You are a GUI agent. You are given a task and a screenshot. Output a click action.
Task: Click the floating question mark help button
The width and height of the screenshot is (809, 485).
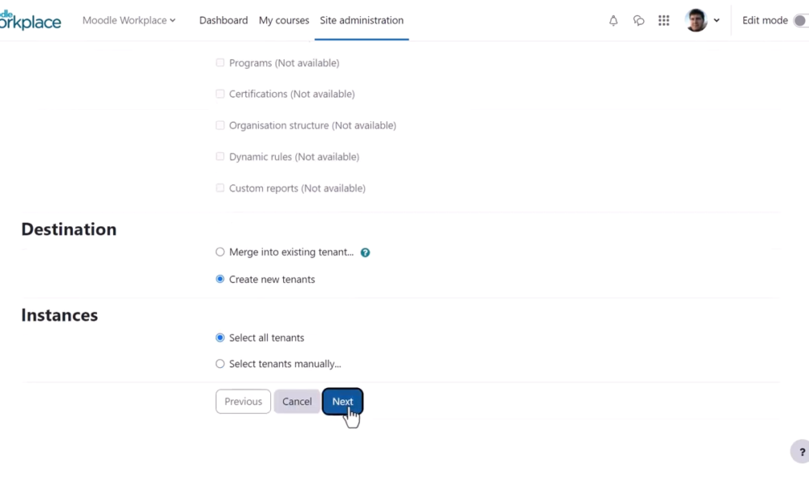[800, 452]
